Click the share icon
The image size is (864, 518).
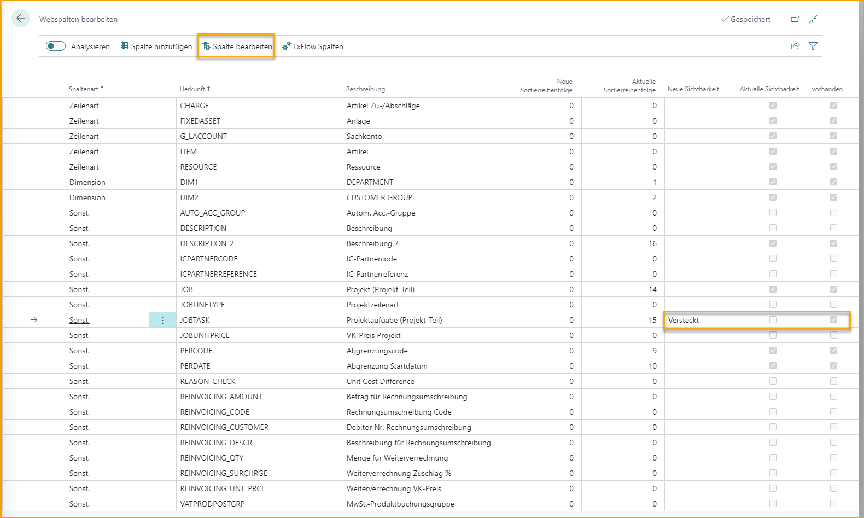pos(795,46)
